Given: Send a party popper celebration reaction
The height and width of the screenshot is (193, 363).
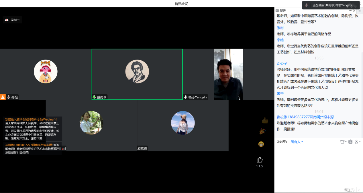Looking at the screenshot, I should click(261, 132).
